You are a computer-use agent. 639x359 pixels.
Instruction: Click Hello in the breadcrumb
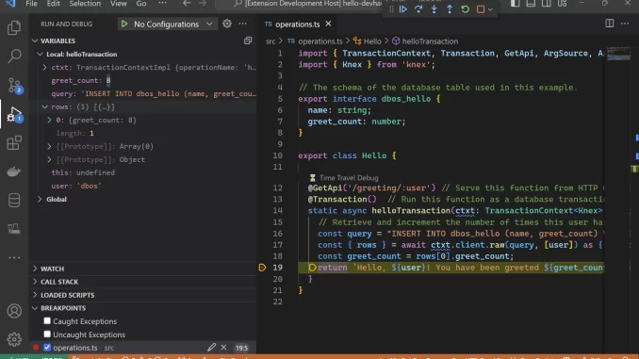click(x=372, y=41)
